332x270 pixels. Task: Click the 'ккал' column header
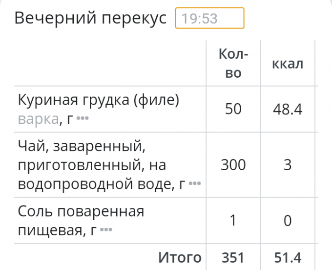pos(288,64)
